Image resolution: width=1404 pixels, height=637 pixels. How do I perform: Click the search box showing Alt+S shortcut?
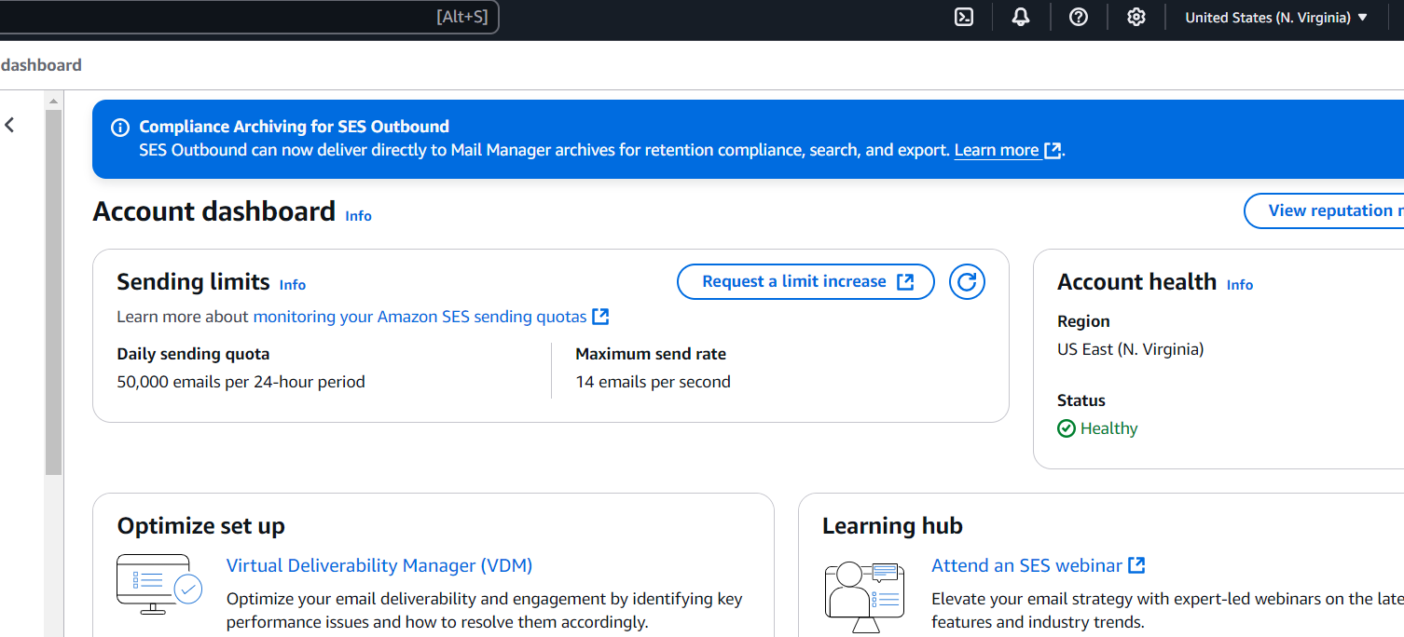click(x=249, y=17)
